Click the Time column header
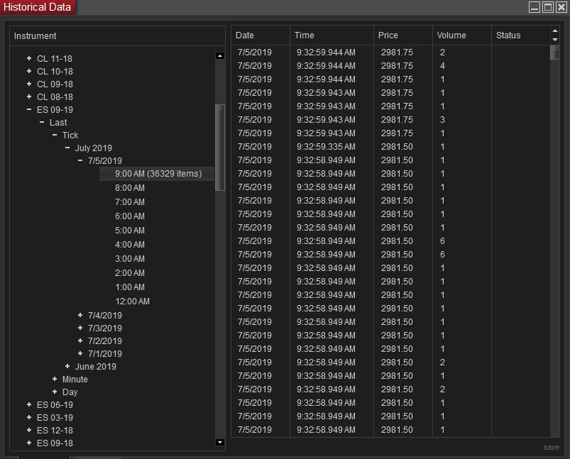 (332, 35)
